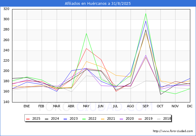The width and height of the screenshot is (196, 136).
Task: Click the 2023 legend label
Action: click(x=74, y=118)
